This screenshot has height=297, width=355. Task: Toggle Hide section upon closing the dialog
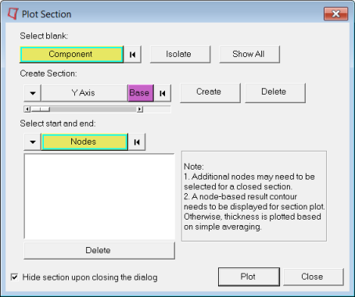coord(14,277)
